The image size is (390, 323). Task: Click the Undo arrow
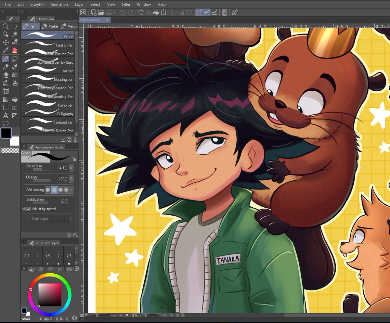pos(123,12)
